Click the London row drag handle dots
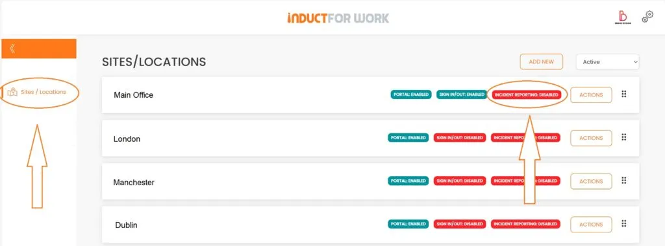Viewport: 665px width, 246px height. pyautogui.click(x=624, y=137)
